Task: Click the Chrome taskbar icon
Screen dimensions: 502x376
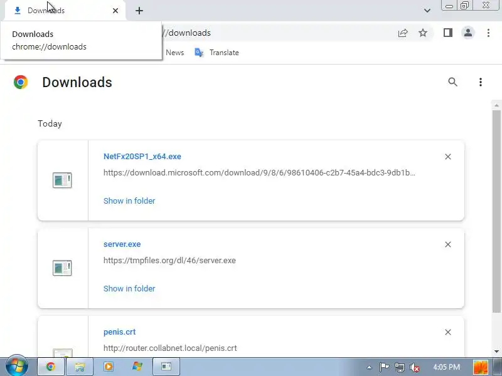Action: coord(51,367)
